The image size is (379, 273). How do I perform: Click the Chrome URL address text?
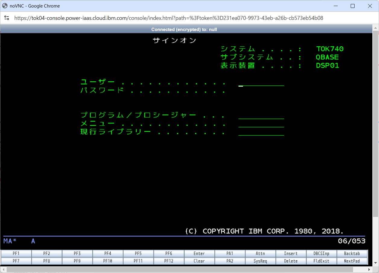coord(169,18)
